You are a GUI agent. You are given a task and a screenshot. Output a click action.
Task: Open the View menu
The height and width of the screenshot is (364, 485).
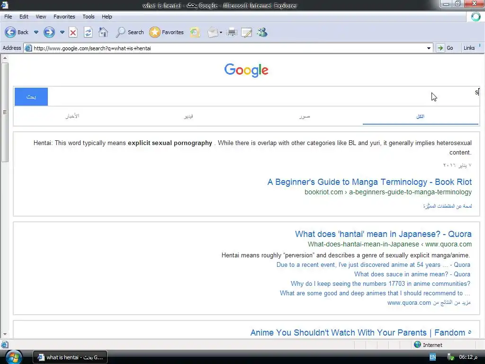[x=41, y=17]
